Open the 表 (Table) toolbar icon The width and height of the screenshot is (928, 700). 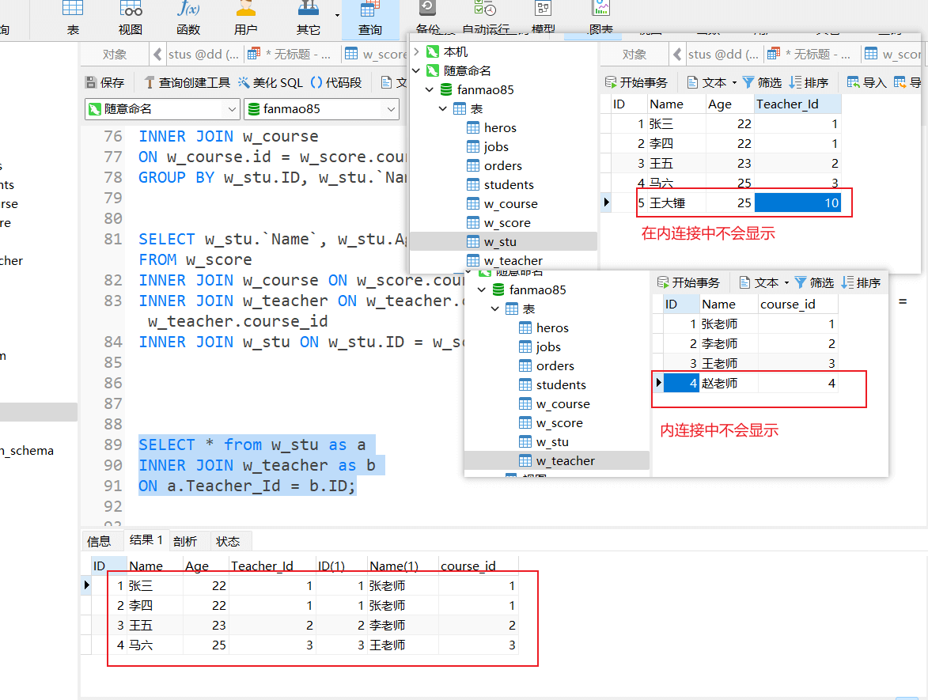(73, 17)
